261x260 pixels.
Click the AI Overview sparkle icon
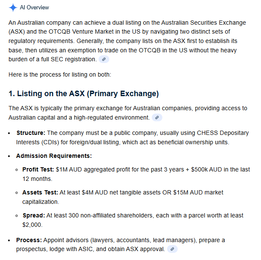point(13,7)
